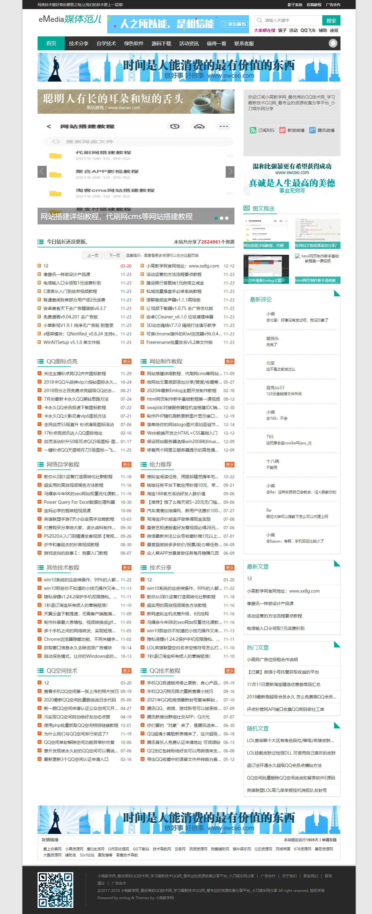
Task: Open latest article 电信输入口令领取1元话费秒到
Action: [x=276, y=628]
